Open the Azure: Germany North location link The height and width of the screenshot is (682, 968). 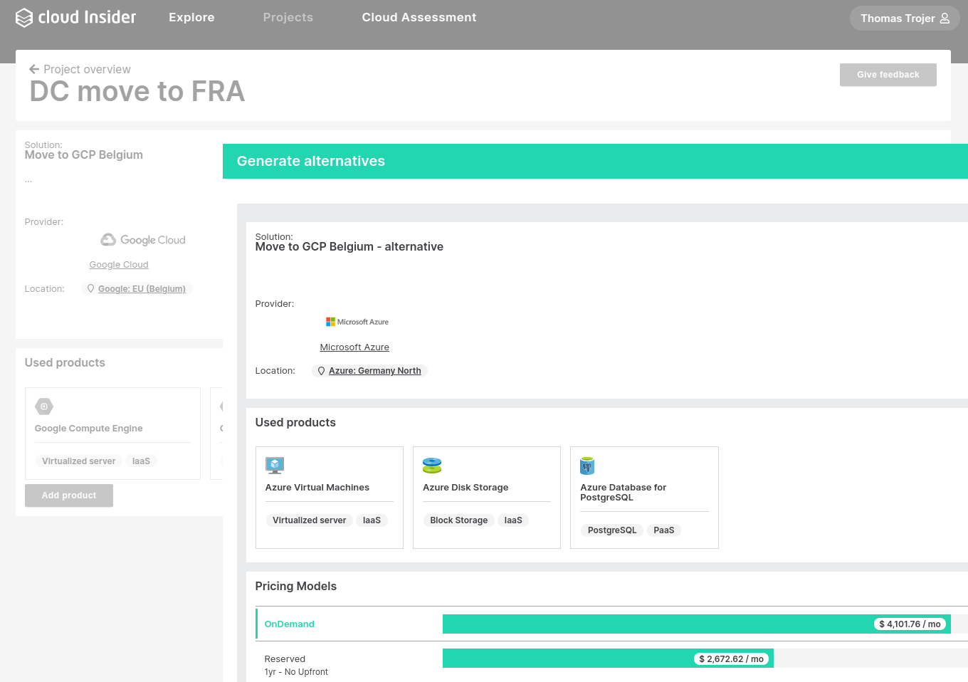[375, 371]
